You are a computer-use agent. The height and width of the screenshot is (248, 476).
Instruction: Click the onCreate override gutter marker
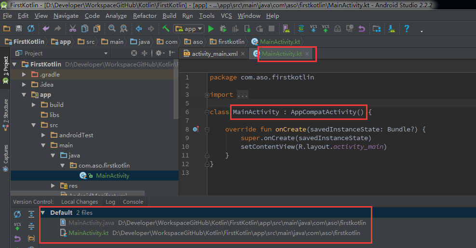tap(196, 129)
